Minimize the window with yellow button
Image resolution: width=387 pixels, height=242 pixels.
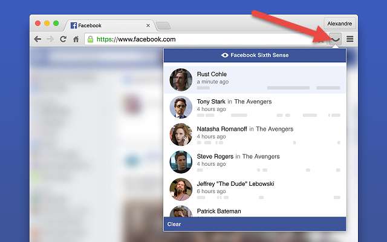(47, 24)
